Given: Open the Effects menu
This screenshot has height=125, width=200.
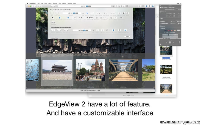Looking at the screenshot, I should [x=64, y=3].
